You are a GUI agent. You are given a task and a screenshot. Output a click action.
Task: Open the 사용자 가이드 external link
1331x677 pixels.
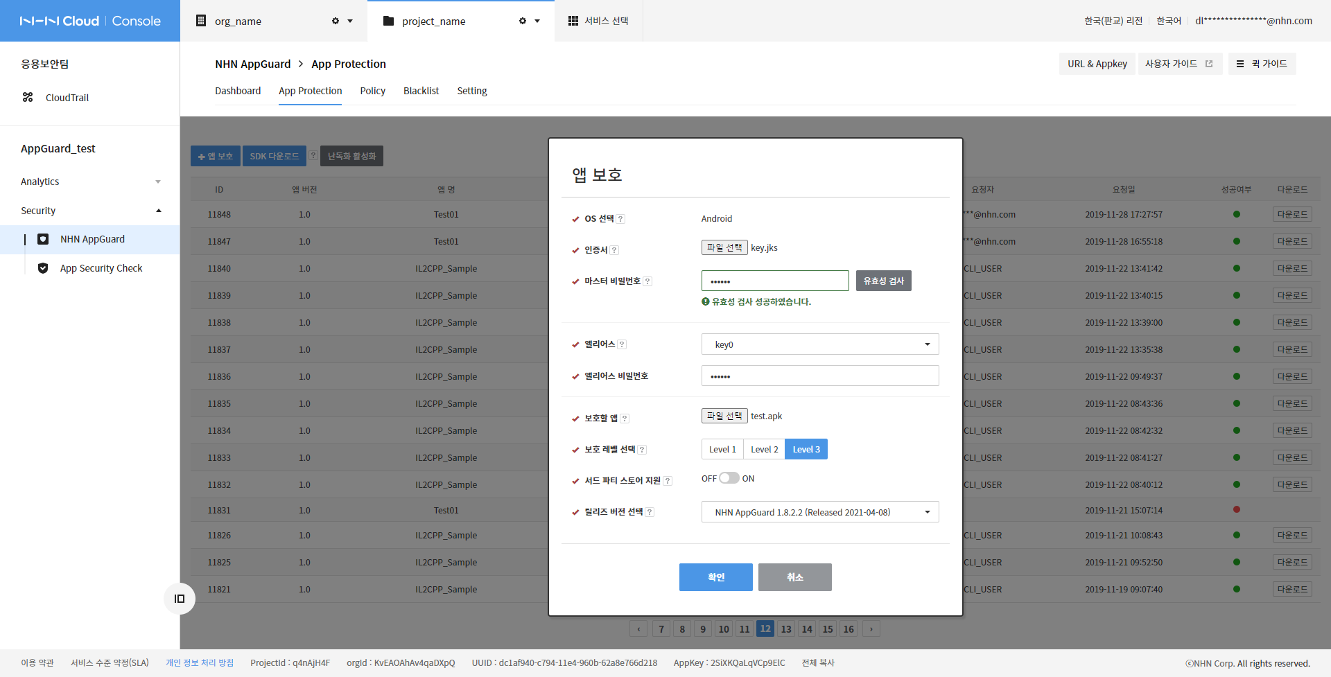1179,64
